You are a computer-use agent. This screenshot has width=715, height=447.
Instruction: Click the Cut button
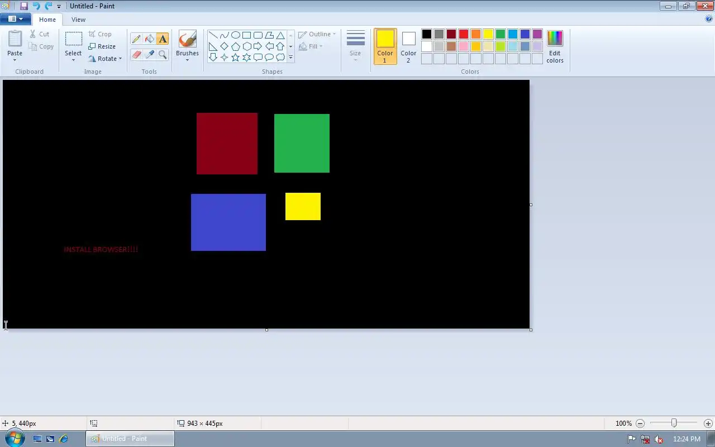click(40, 34)
